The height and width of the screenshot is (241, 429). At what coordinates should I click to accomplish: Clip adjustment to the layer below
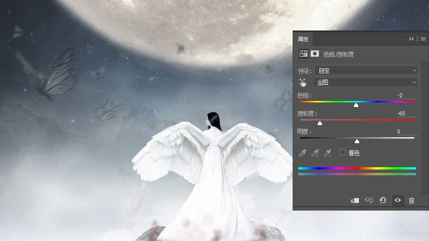(355, 201)
